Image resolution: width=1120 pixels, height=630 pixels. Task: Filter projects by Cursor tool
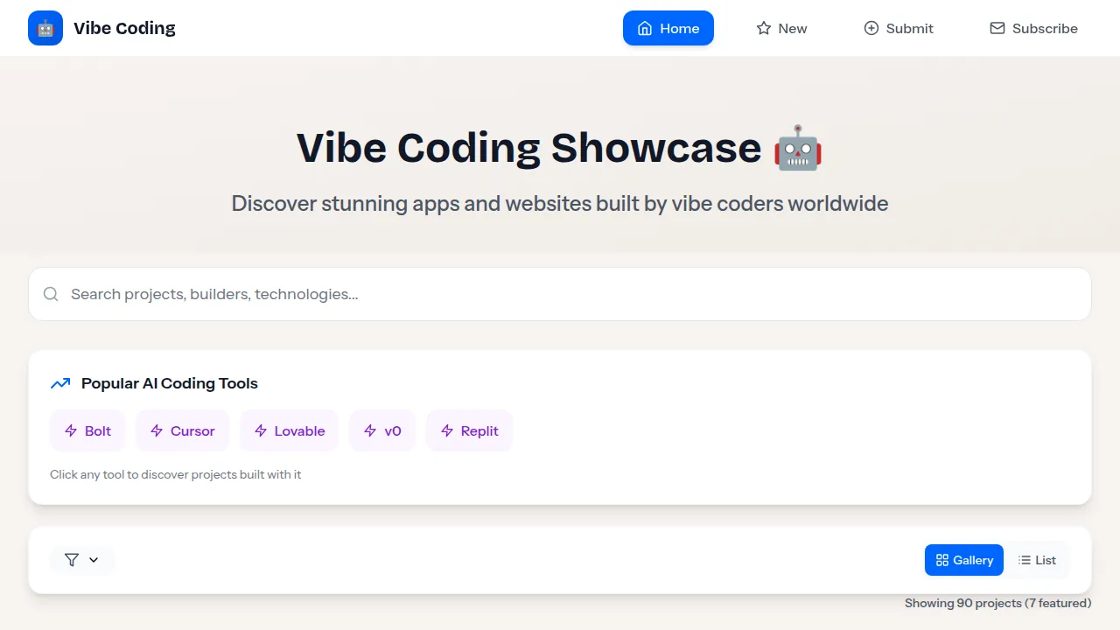click(182, 430)
